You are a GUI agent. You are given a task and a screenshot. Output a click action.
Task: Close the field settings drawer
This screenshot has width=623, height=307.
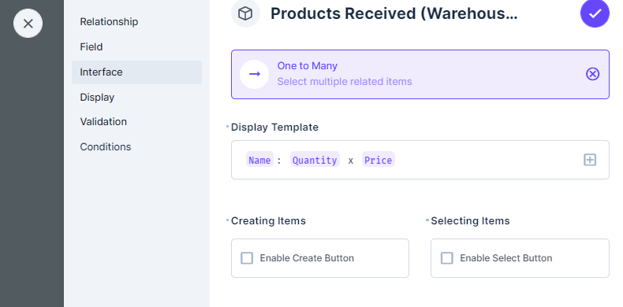[x=28, y=24]
